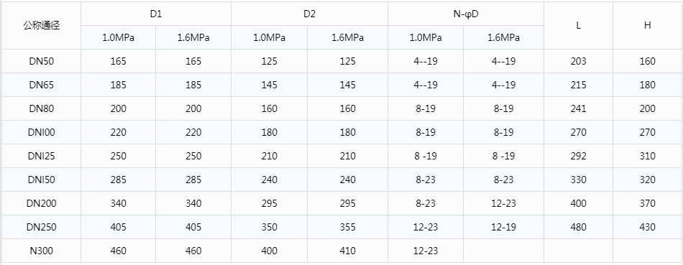Select the D1 column header

point(156,14)
